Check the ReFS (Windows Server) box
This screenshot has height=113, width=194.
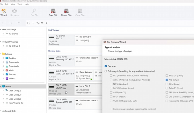[x=111, y=88]
